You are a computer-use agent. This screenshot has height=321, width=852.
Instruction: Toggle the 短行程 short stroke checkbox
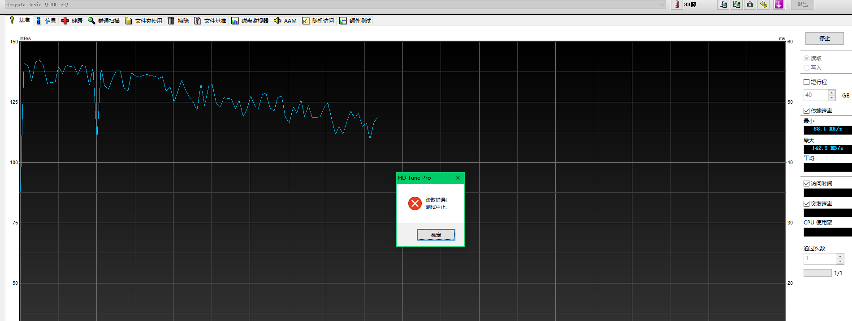tap(806, 82)
